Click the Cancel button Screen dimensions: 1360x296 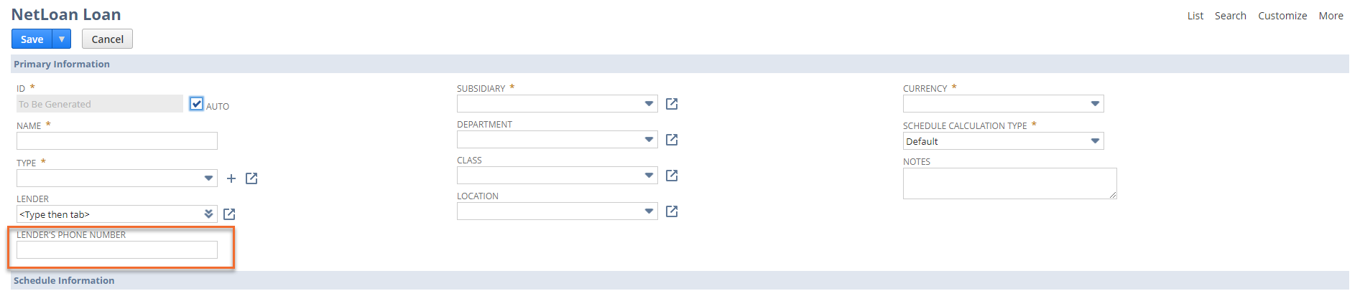pos(107,39)
